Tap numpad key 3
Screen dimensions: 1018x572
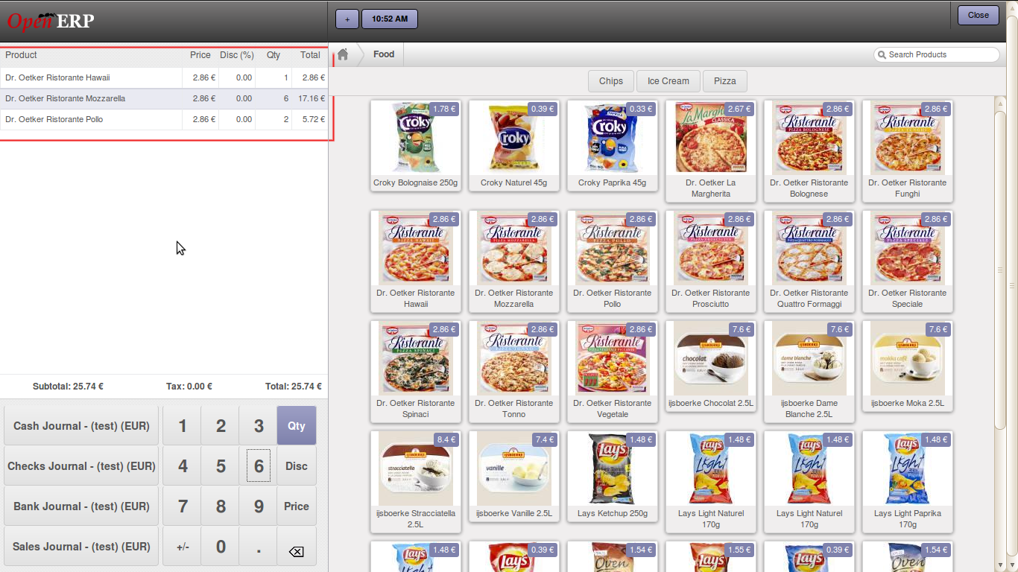click(x=259, y=426)
